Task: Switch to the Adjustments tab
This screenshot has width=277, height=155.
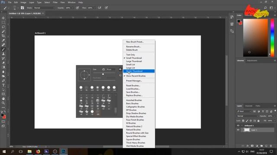Action: coord(252,61)
